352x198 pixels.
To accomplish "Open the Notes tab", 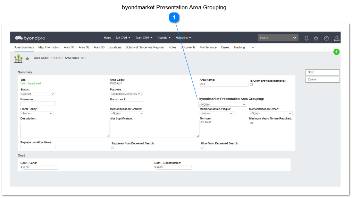I will (173, 47).
